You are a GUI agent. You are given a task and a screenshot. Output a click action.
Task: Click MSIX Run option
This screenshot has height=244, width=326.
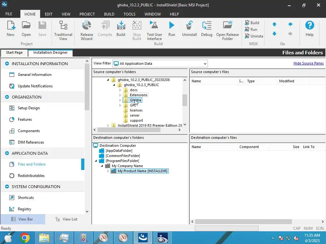(x=251, y=29)
